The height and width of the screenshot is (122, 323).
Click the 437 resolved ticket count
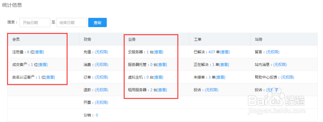[212, 52]
